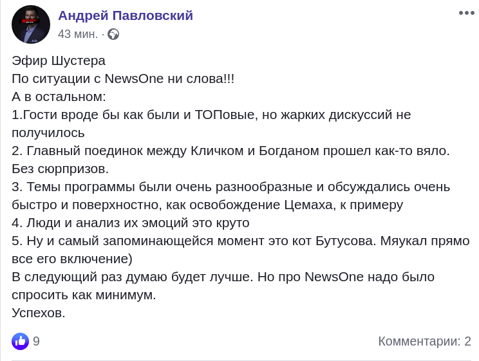Viewport: 479px width, 361px height.
Task: Click the line "По ситуации с NewsOne ни слова!!!"
Action: (x=123, y=79)
